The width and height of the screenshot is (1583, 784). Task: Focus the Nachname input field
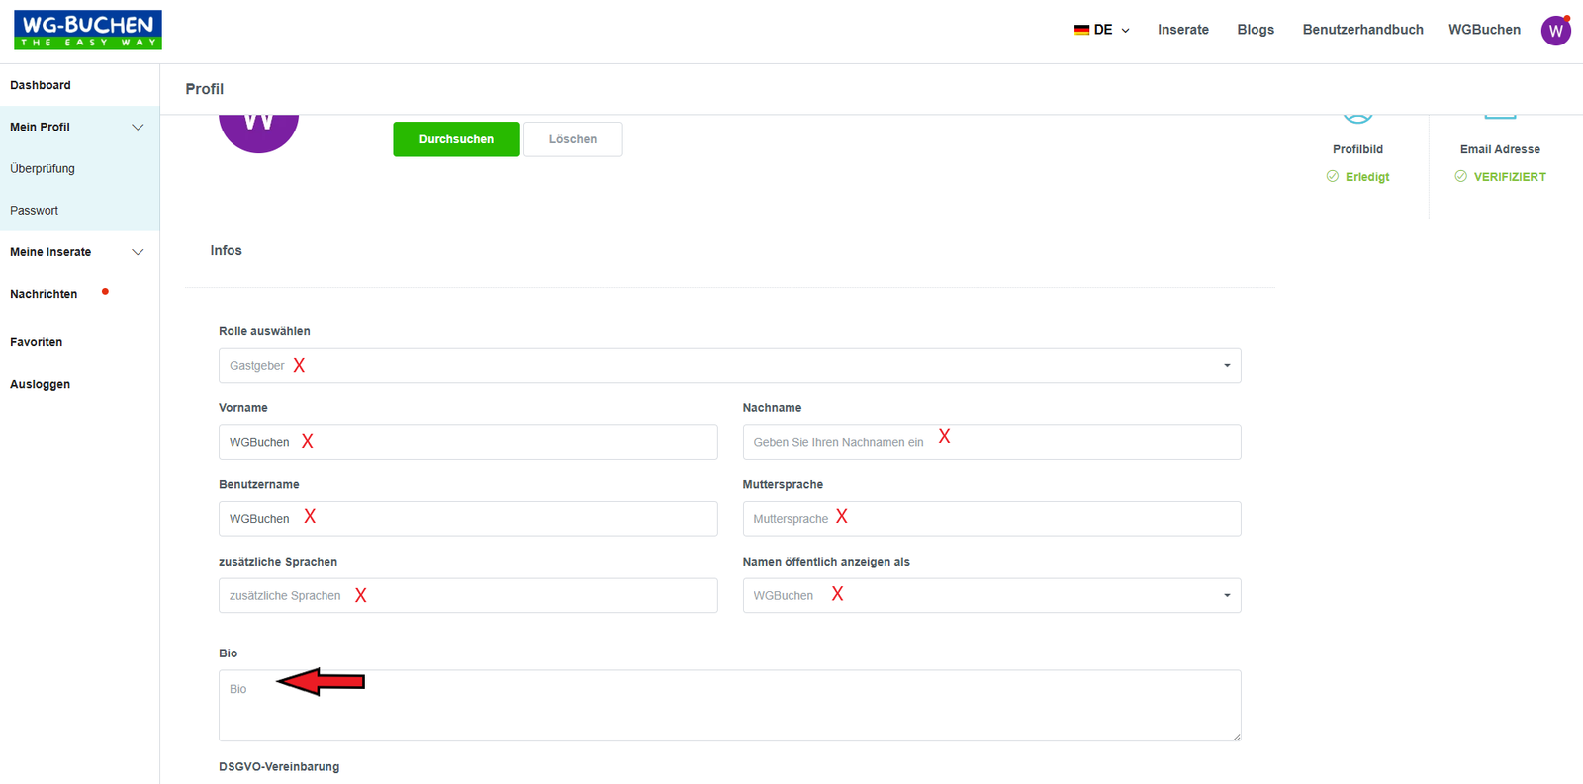(x=991, y=442)
